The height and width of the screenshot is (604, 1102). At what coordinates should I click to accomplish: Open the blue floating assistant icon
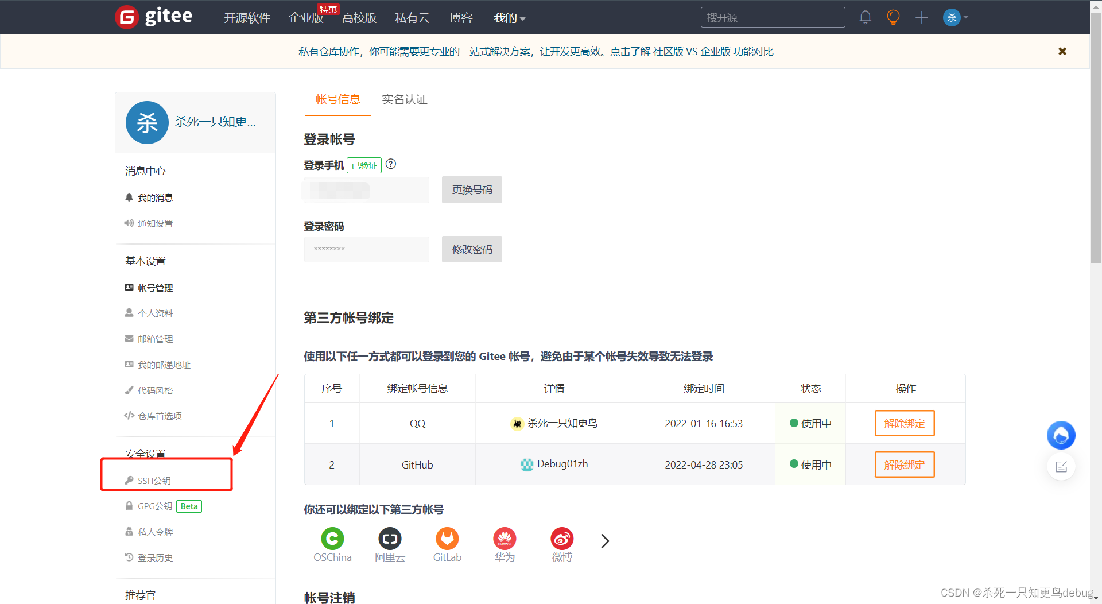[1061, 435]
